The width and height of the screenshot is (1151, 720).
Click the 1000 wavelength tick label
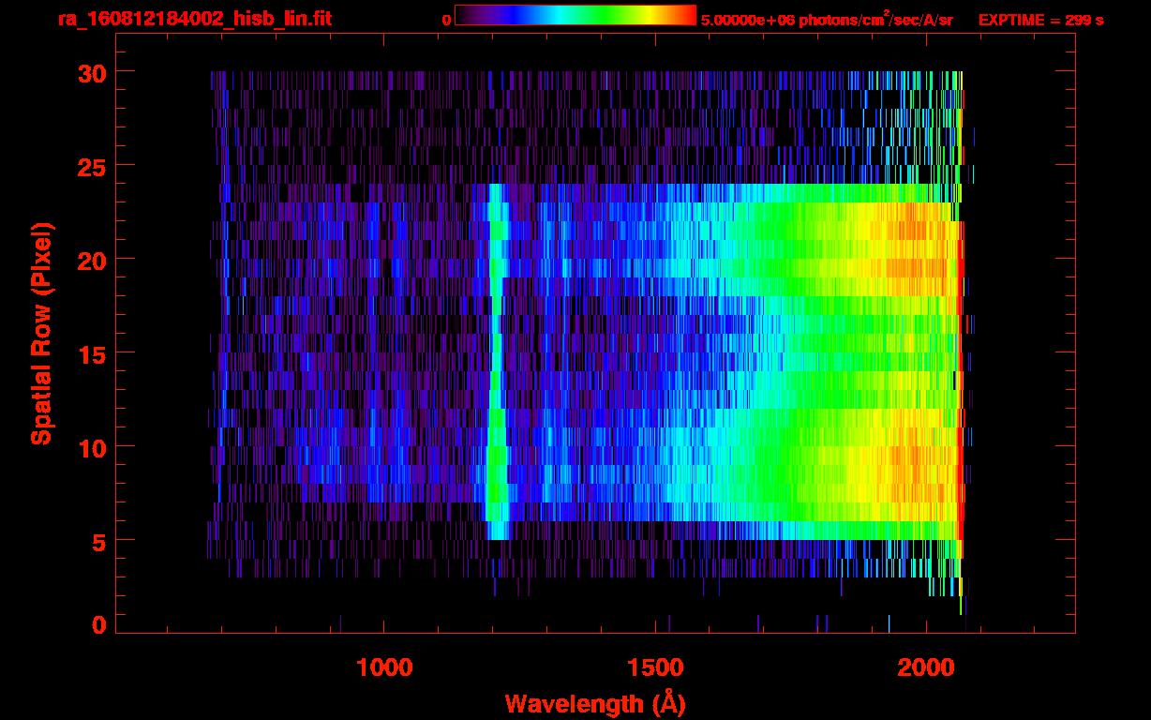pyautogui.click(x=384, y=667)
